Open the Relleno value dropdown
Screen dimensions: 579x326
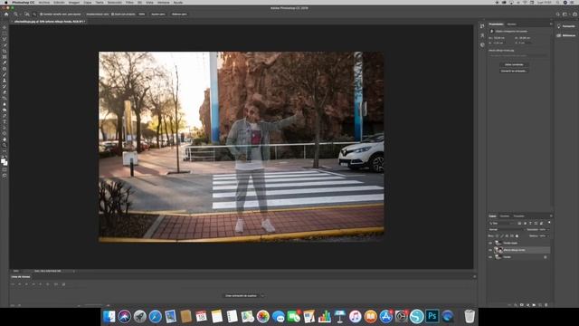[548, 235]
